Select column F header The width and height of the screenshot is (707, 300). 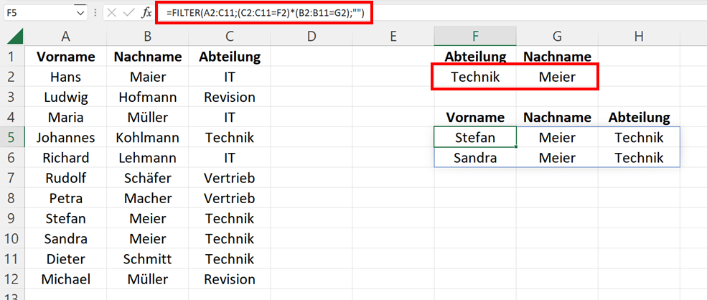(475, 37)
